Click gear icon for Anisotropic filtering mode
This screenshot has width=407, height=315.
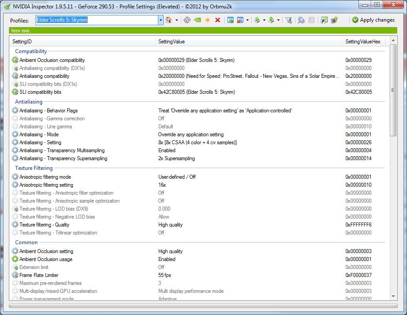coord(15,177)
